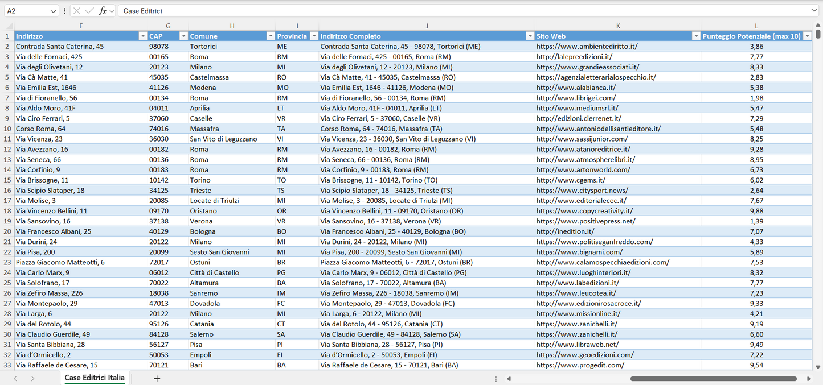Open the Sito Web column filter dropdown

[696, 35]
